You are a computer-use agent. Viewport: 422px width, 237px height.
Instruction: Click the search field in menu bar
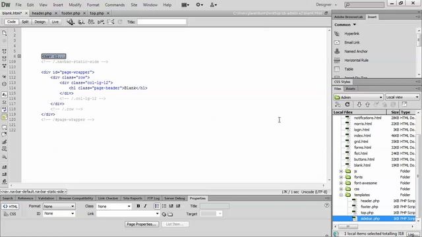tap(364, 5)
